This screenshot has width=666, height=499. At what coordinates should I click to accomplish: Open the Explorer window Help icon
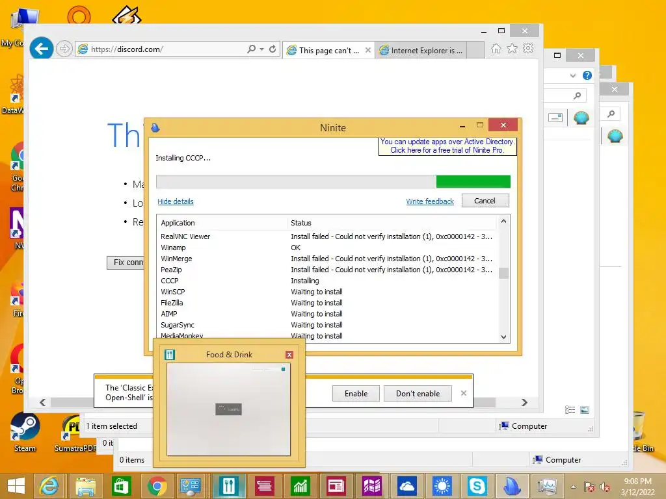(x=587, y=75)
